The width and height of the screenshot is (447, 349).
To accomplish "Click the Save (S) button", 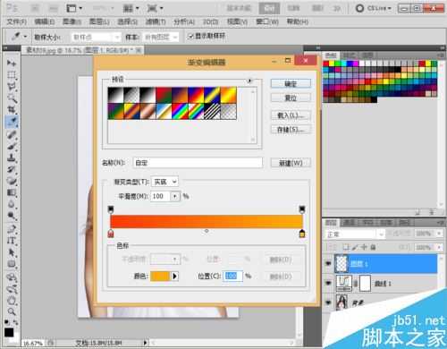I will pyautogui.click(x=291, y=130).
